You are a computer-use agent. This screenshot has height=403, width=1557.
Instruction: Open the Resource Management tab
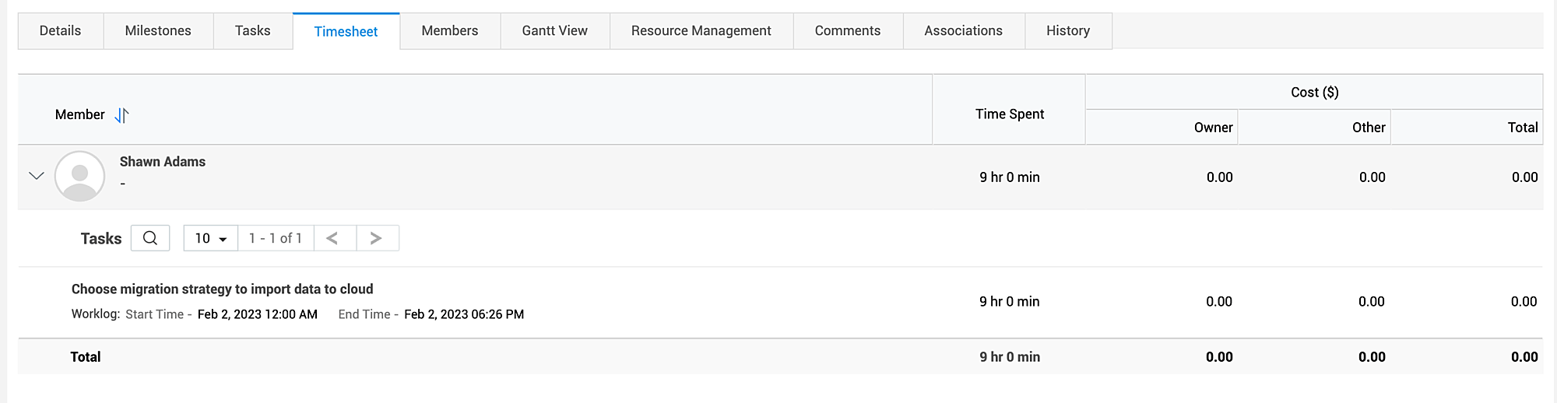(701, 31)
